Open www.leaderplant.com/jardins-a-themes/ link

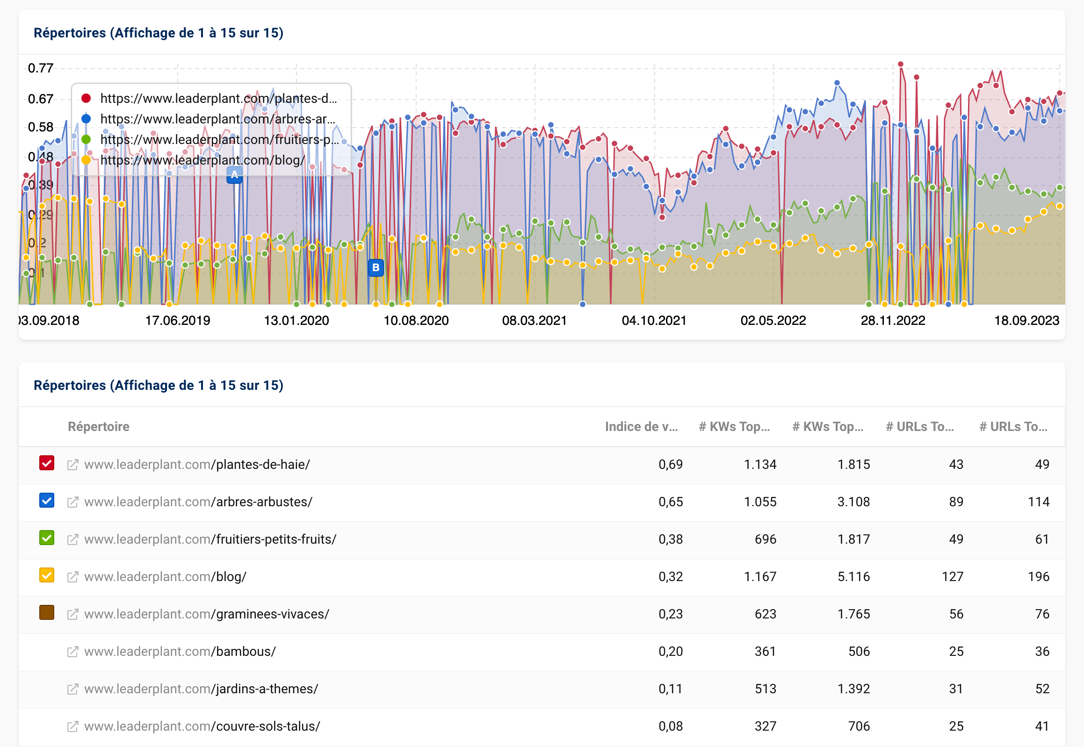click(x=202, y=690)
